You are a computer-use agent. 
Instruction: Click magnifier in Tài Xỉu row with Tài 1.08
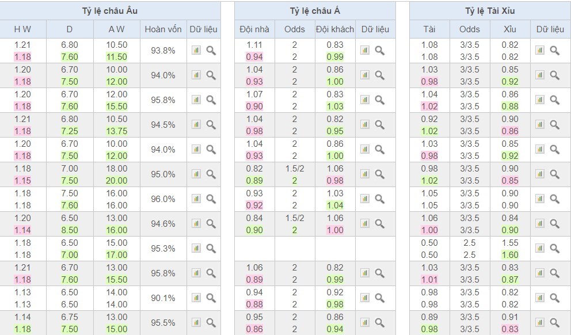[x=554, y=51]
